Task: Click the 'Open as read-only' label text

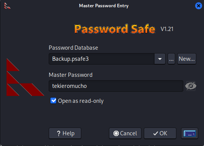Action: tap(81, 101)
